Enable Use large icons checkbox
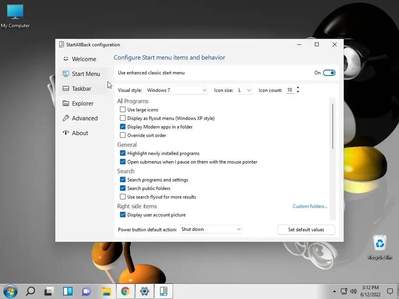This screenshot has width=399, height=299. tap(123, 109)
